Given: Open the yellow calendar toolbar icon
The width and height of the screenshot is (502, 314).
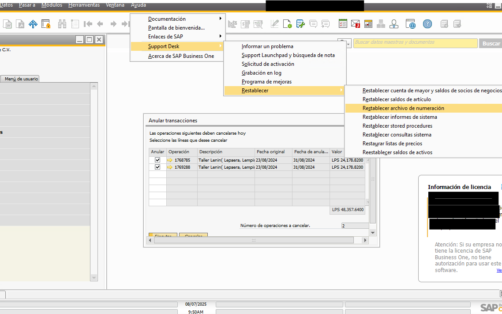Looking at the screenshot, I should point(368,24).
